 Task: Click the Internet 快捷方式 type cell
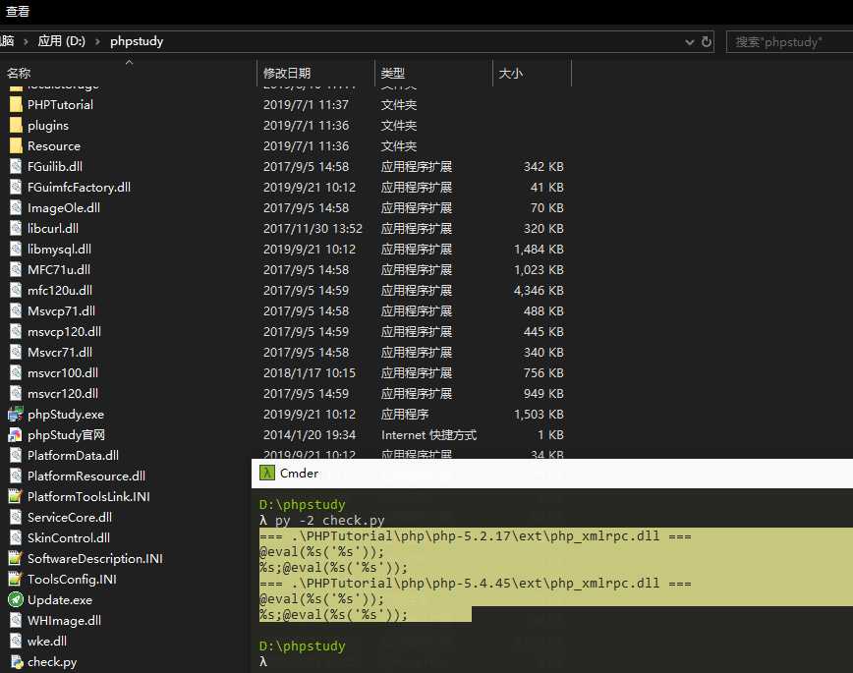[x=428, y=435]
